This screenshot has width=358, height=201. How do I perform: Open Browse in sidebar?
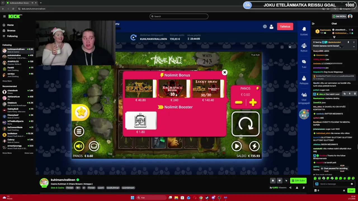pos(11,30)
